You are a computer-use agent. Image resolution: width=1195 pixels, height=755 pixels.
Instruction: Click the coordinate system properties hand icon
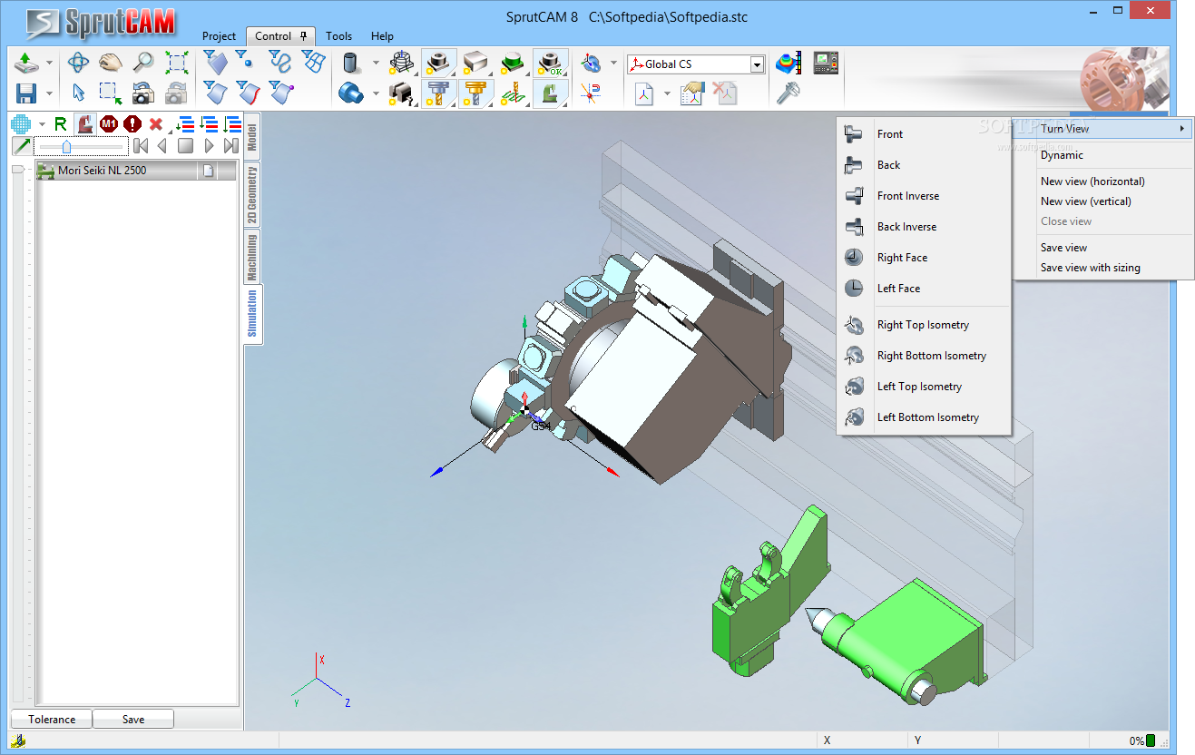click(692, 93)
